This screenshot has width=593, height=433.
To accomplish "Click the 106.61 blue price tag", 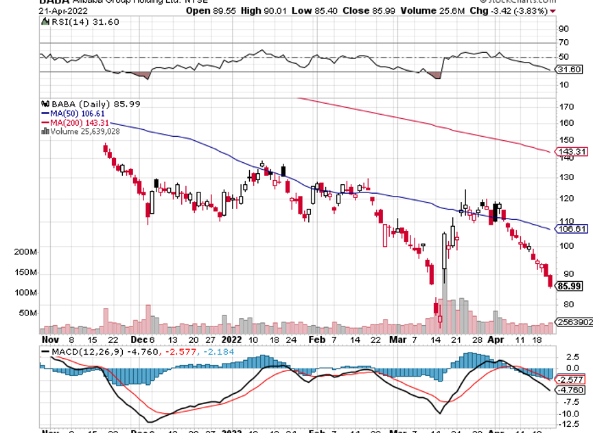I will [x=573, y=229].
